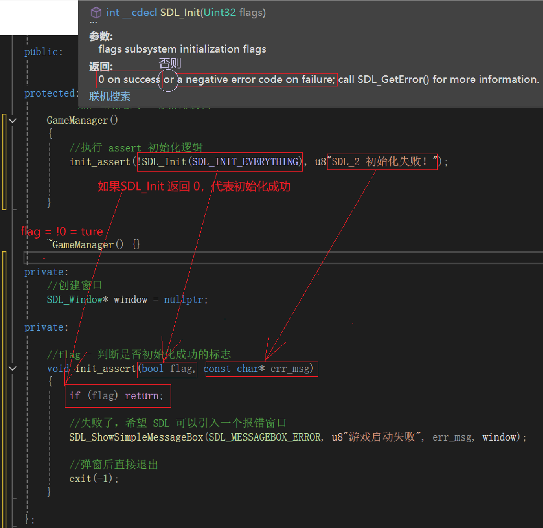
Task: Click the 'if (flag) return;' statement
Action: point(116,396)
